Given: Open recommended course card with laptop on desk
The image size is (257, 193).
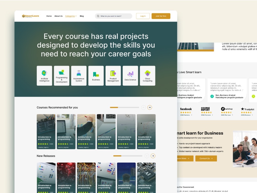Looking at the screenshot, I should coord(66,131).
